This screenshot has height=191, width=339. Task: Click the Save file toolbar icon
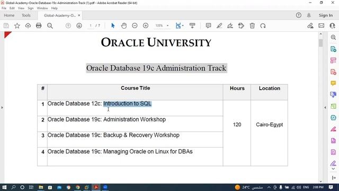pos(6,25)
